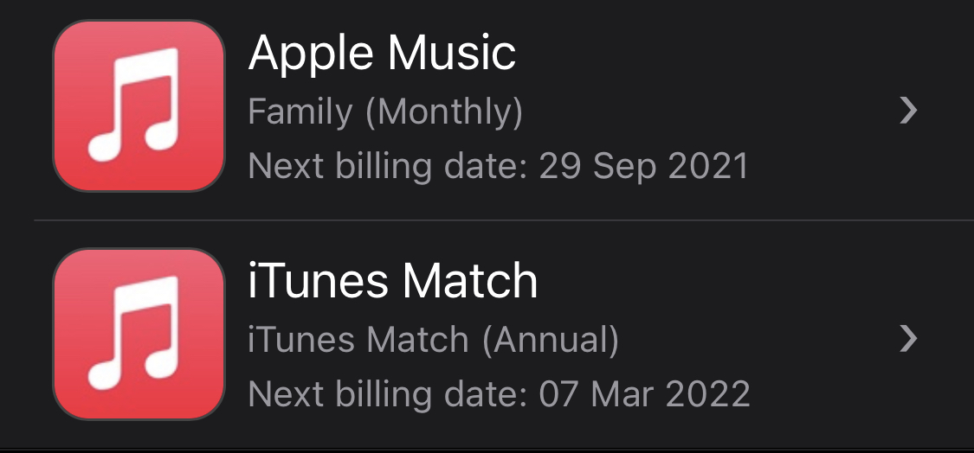Click the 29 Sep 2021 billing date
The height and width of the screenshot is (453, 974).
(643, 166)
